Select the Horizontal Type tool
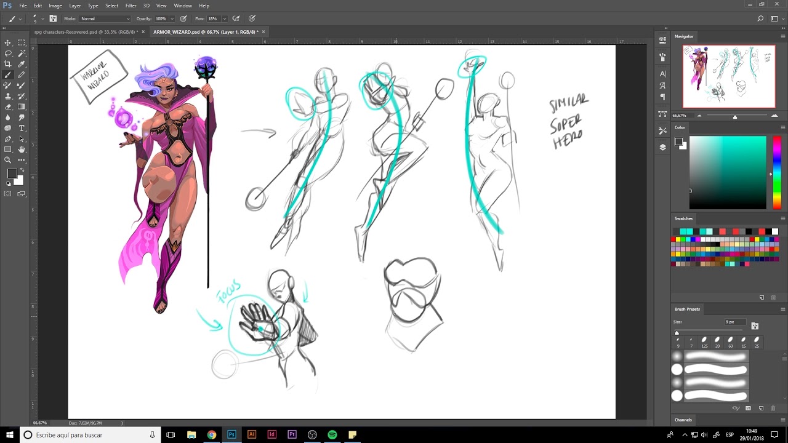The width and height of the screenshot is (788, 443). click(x=22, y=128)
